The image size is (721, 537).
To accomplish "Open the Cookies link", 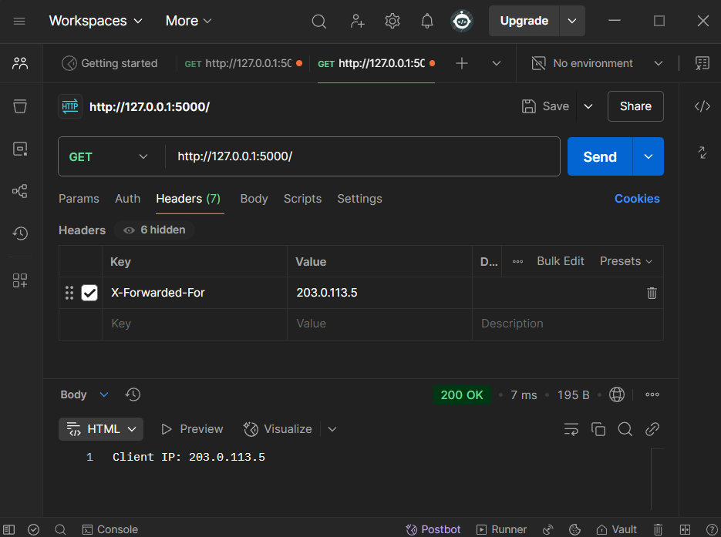I will [x=637, y=199].
